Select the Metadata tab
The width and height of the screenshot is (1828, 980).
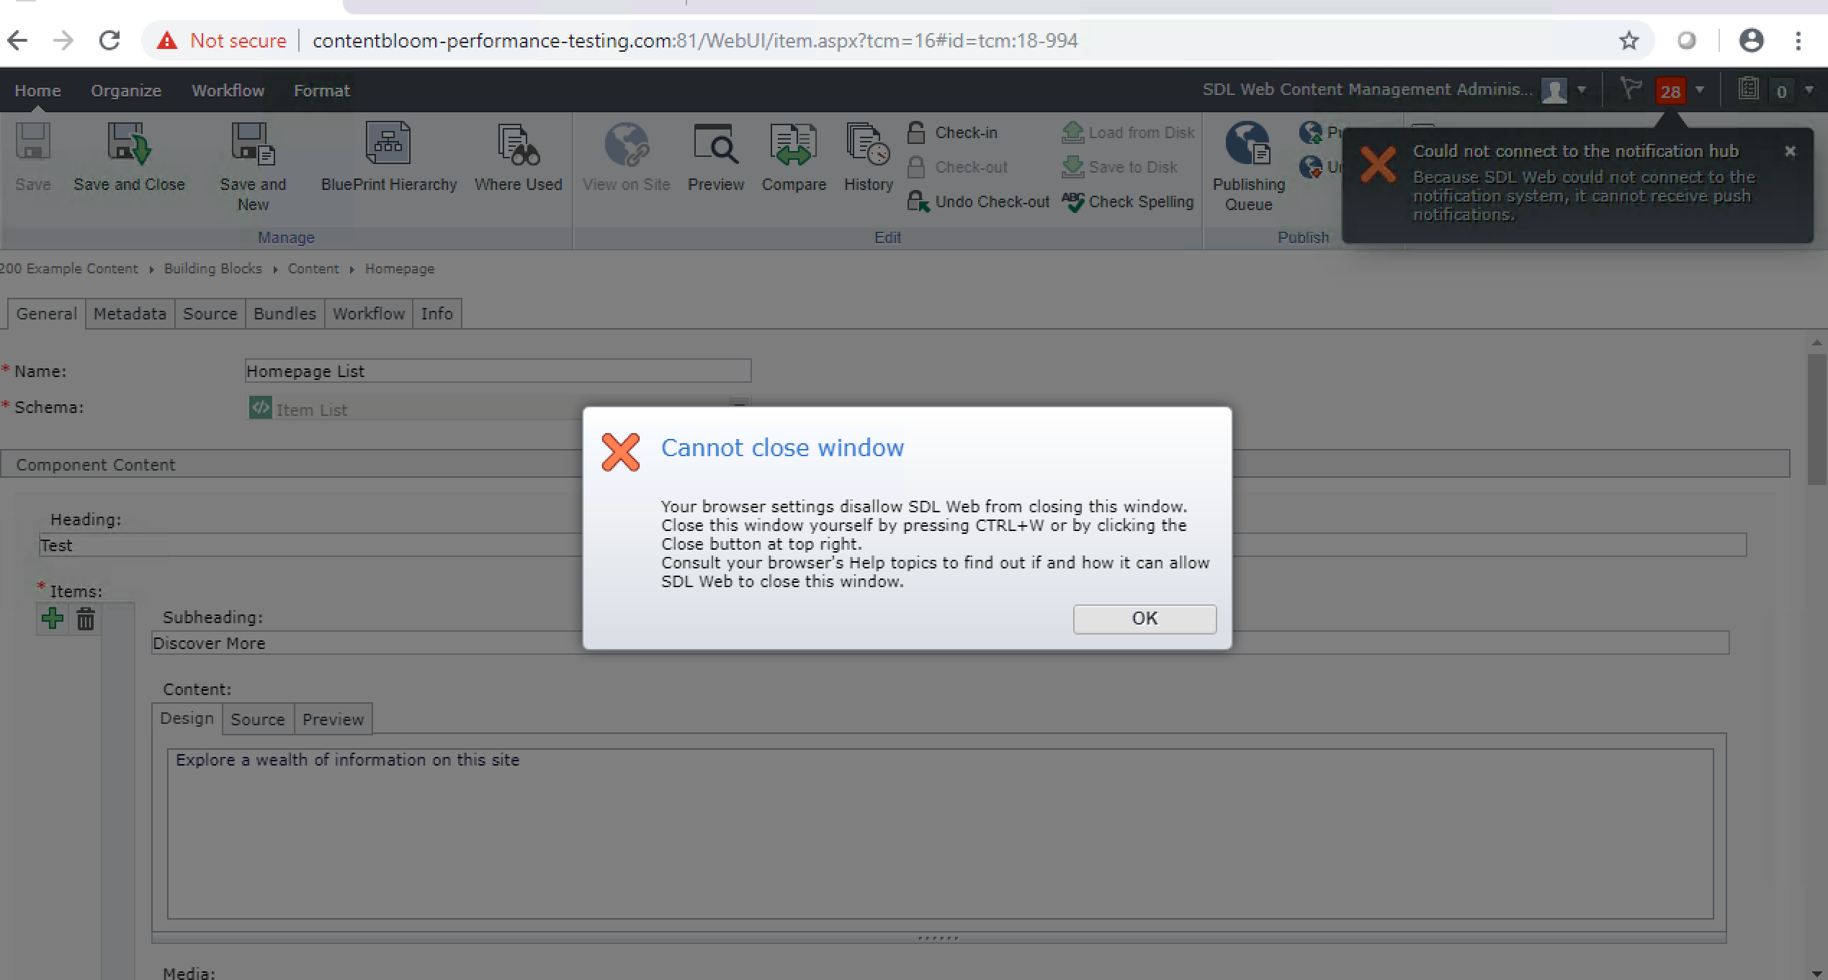pyautogui.click(x=130, y=313)
